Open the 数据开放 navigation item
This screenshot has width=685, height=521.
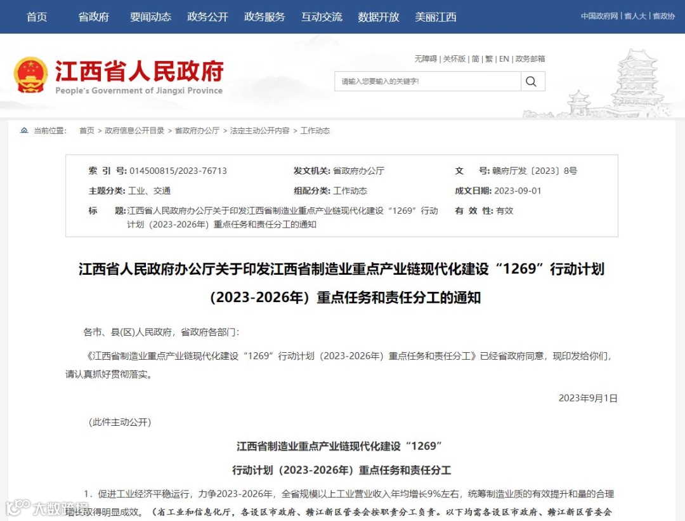(378, 17)
